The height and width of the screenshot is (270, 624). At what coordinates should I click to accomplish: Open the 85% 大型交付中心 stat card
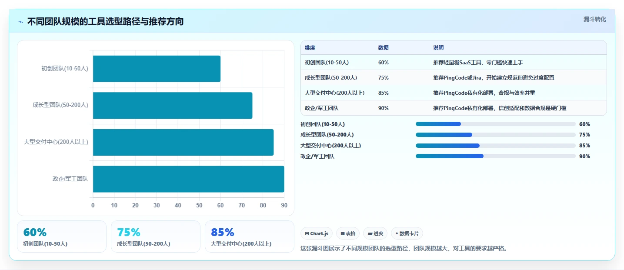tap(250, 237)
